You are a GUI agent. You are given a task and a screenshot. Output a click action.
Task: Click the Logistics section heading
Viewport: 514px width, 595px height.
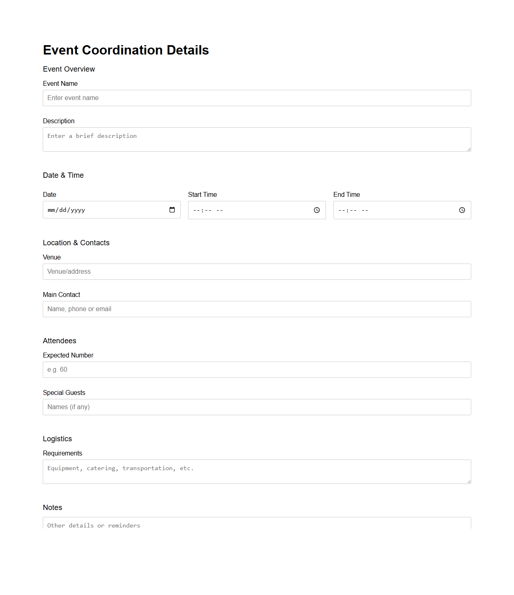(x=57, y=439)
